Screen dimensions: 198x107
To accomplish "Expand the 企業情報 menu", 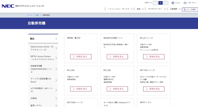I will [x=175, y=9].
